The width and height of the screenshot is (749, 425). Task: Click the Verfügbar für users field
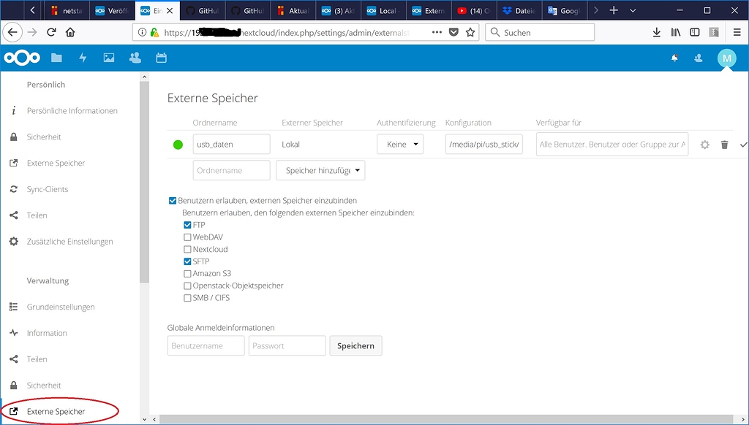click(x=612, y=145)
